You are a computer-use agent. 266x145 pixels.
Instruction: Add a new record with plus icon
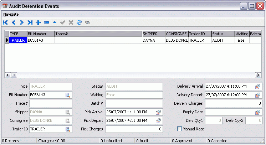pos(38,22)
